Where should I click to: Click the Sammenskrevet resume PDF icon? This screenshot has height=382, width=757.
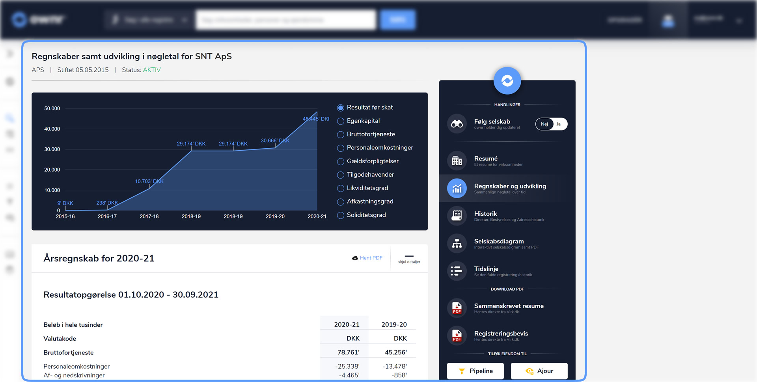[x=457, y=308]
